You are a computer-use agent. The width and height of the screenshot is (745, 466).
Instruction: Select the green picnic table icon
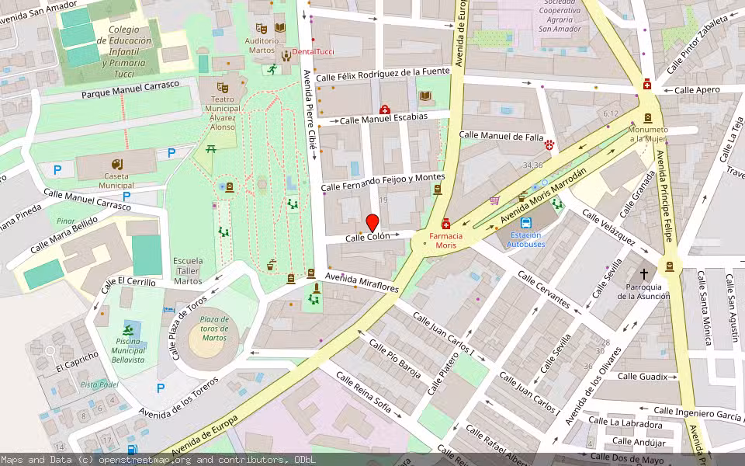point(211,149)
